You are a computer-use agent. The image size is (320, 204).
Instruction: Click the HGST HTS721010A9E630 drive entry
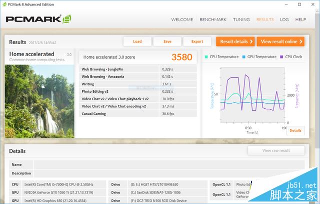154,184
